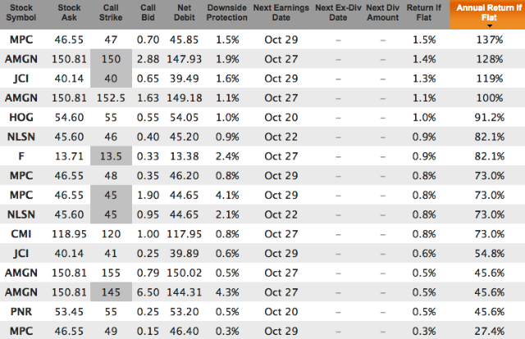Select the highlighted 40 strike for JCI
The height and width of the screenshot is (339, 525).
tap(111, 79)
